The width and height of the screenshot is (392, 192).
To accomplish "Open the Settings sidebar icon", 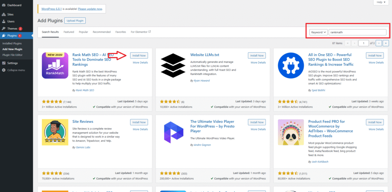I will pos(4,63).
